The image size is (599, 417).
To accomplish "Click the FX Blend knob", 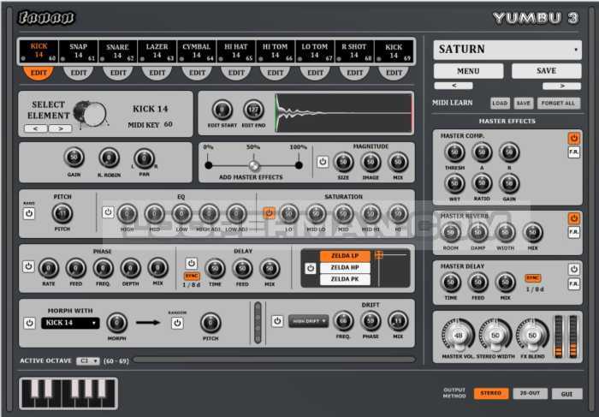I will (x=532, y=336).
